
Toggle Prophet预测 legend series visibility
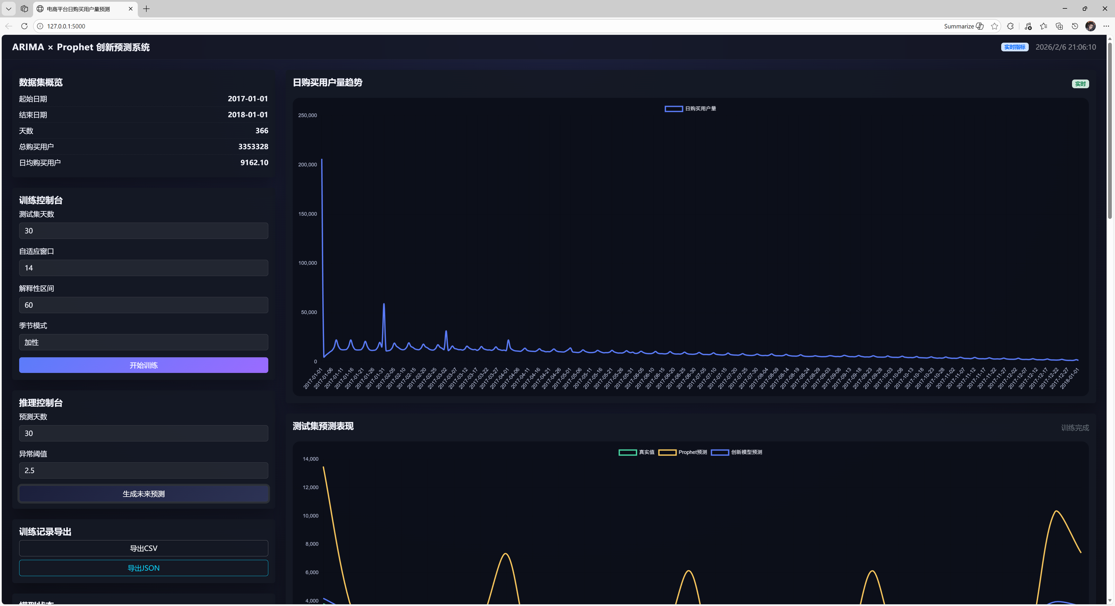click(683, 452)
